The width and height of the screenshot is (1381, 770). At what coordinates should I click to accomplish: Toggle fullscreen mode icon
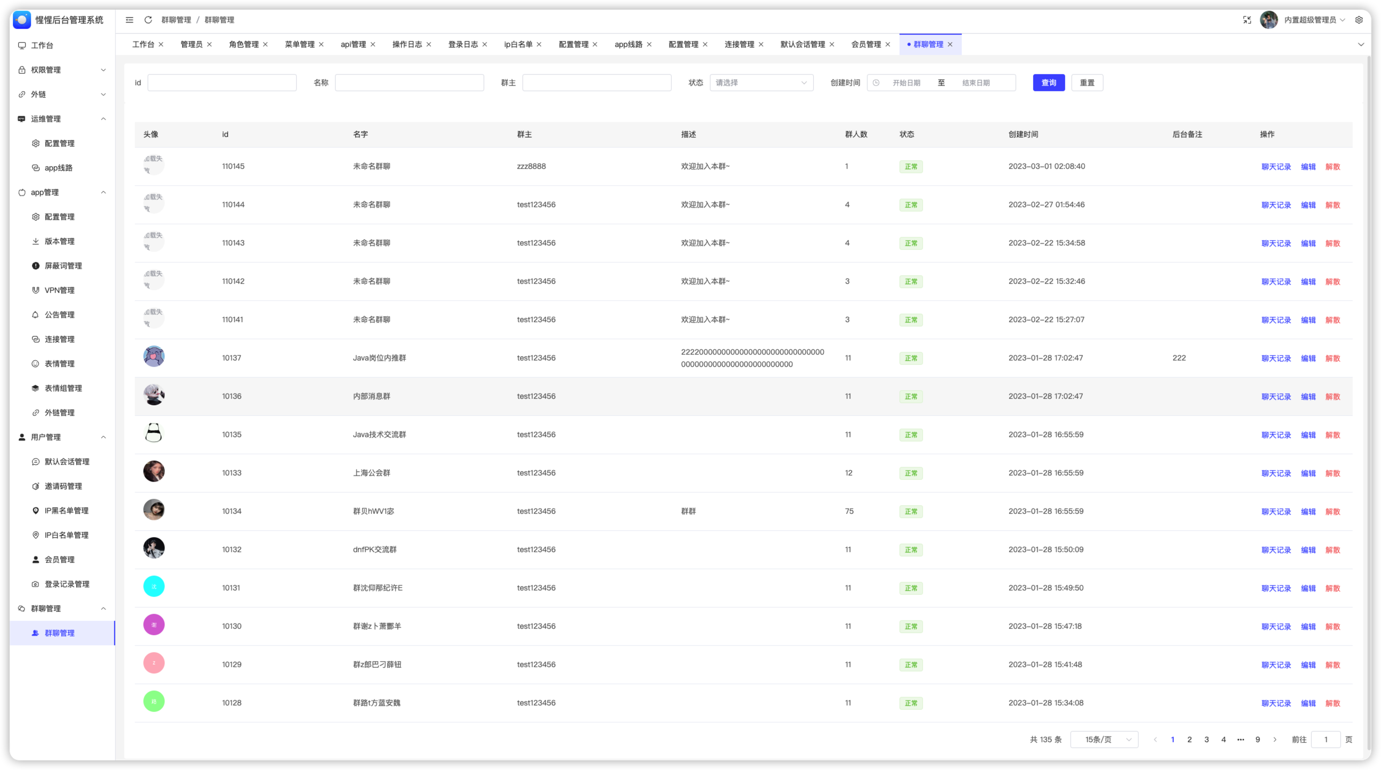tap(1247, 20)
